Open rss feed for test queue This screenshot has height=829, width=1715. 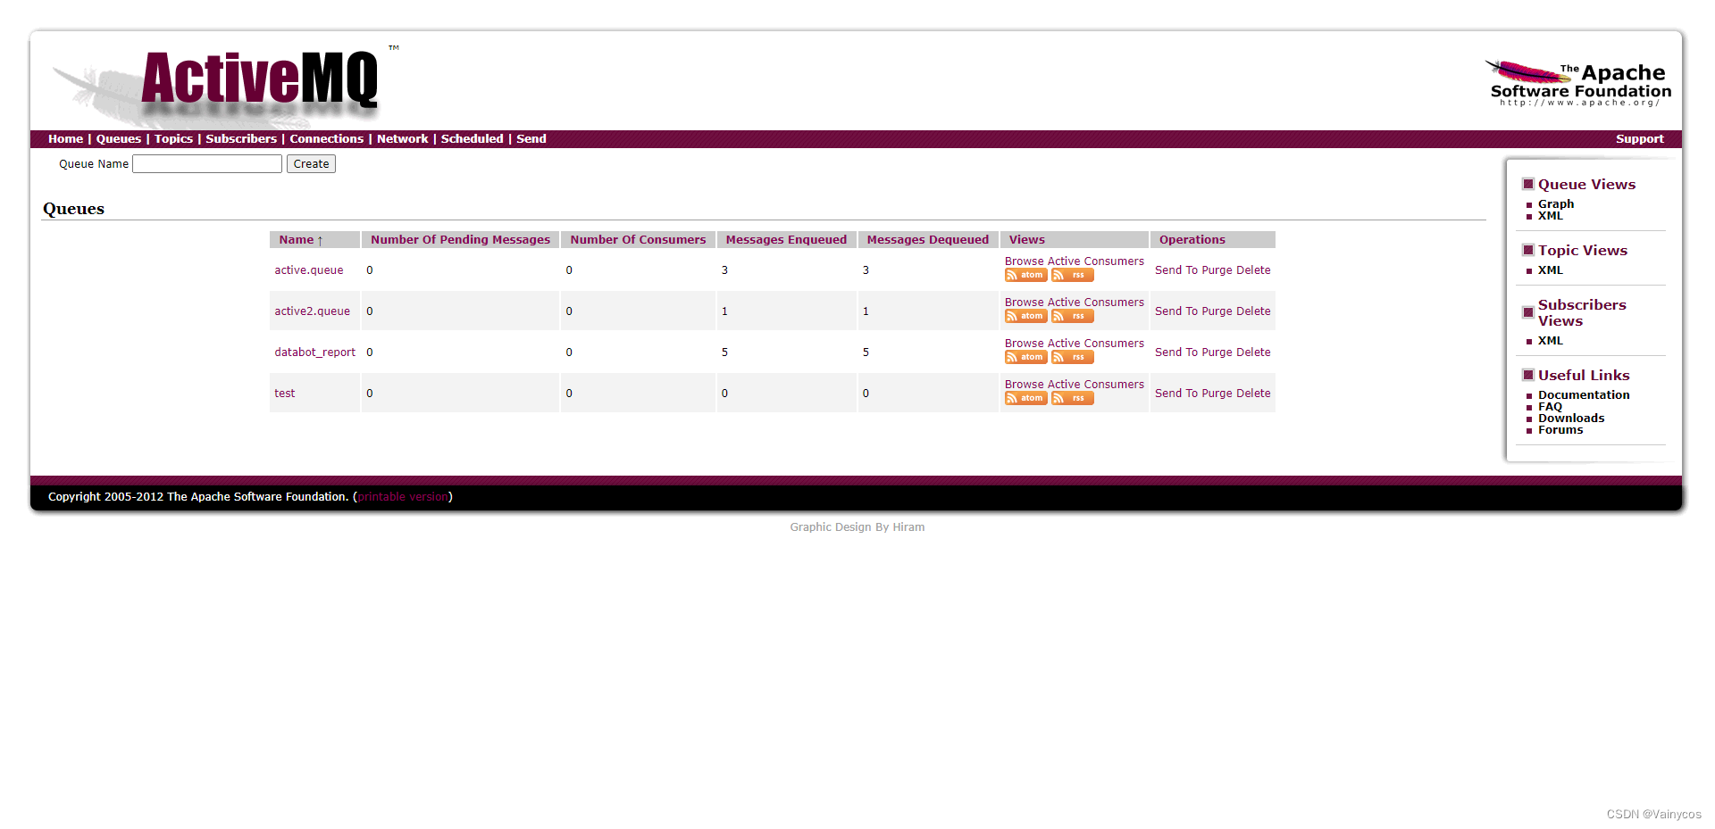click(1072, 399)
